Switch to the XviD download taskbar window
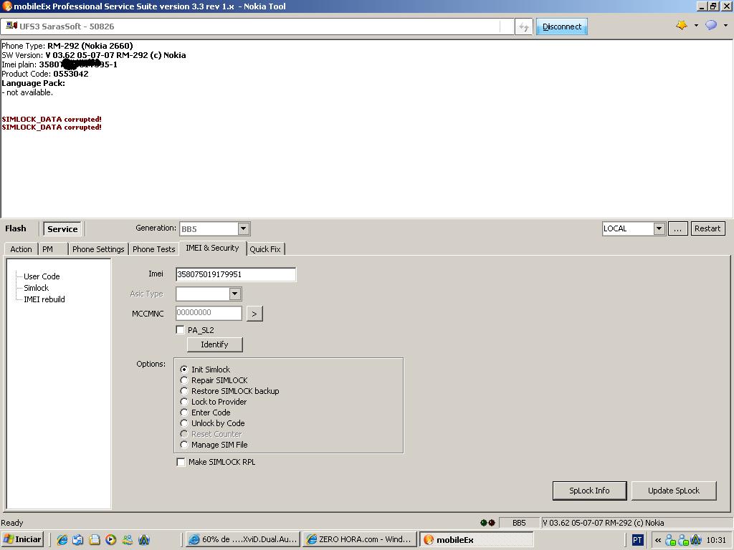Screen dimensions: 734x550 242,540
